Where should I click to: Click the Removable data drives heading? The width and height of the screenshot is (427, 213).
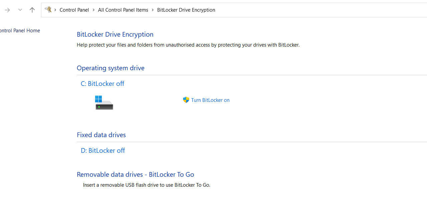tap(135, 174)
